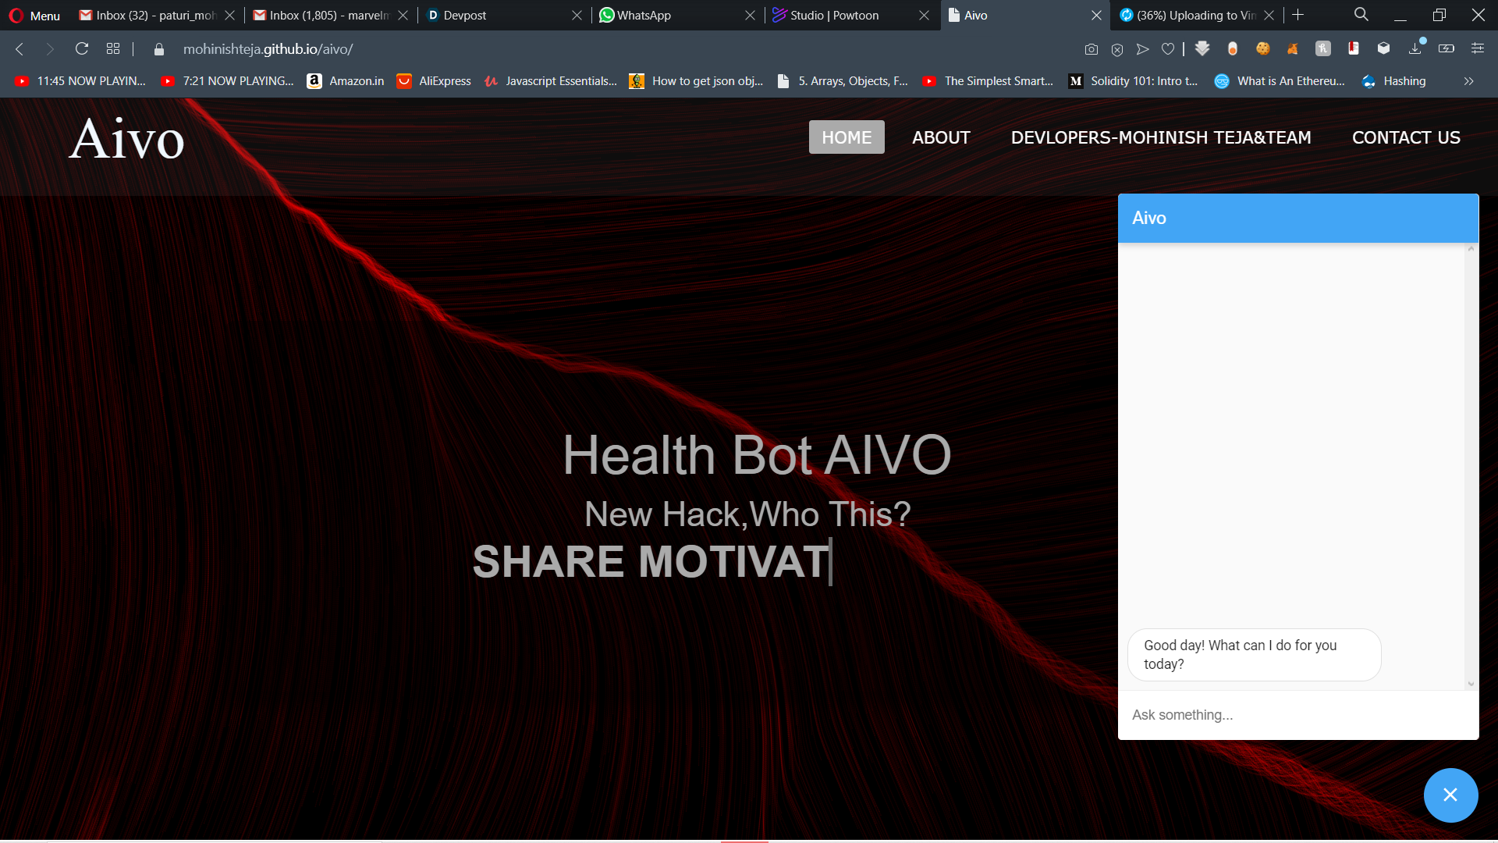
Task: Open a new tab with the plus button
Action: point(1297,15)
